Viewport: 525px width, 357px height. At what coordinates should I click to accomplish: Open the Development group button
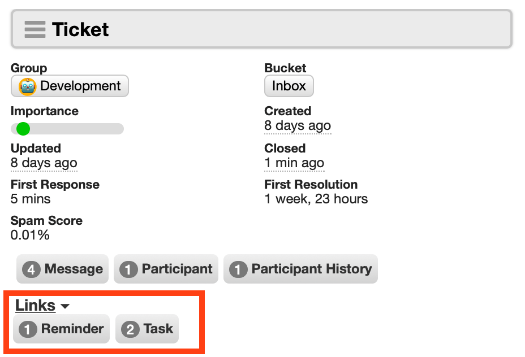click(70, 86)
